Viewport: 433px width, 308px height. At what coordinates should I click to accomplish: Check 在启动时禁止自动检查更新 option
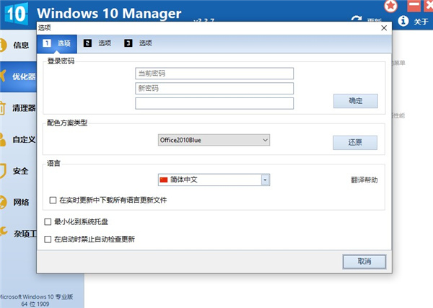click(x=48, y=239)
